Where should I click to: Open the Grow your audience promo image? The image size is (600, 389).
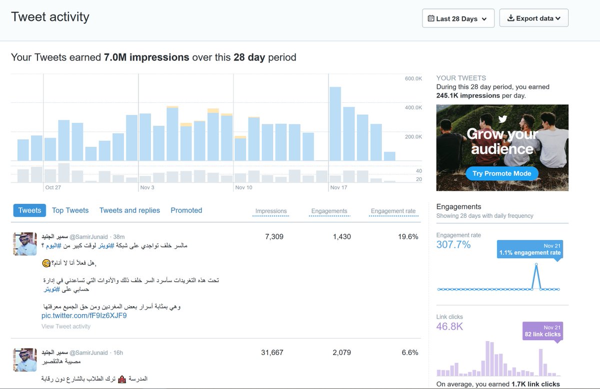502,147
